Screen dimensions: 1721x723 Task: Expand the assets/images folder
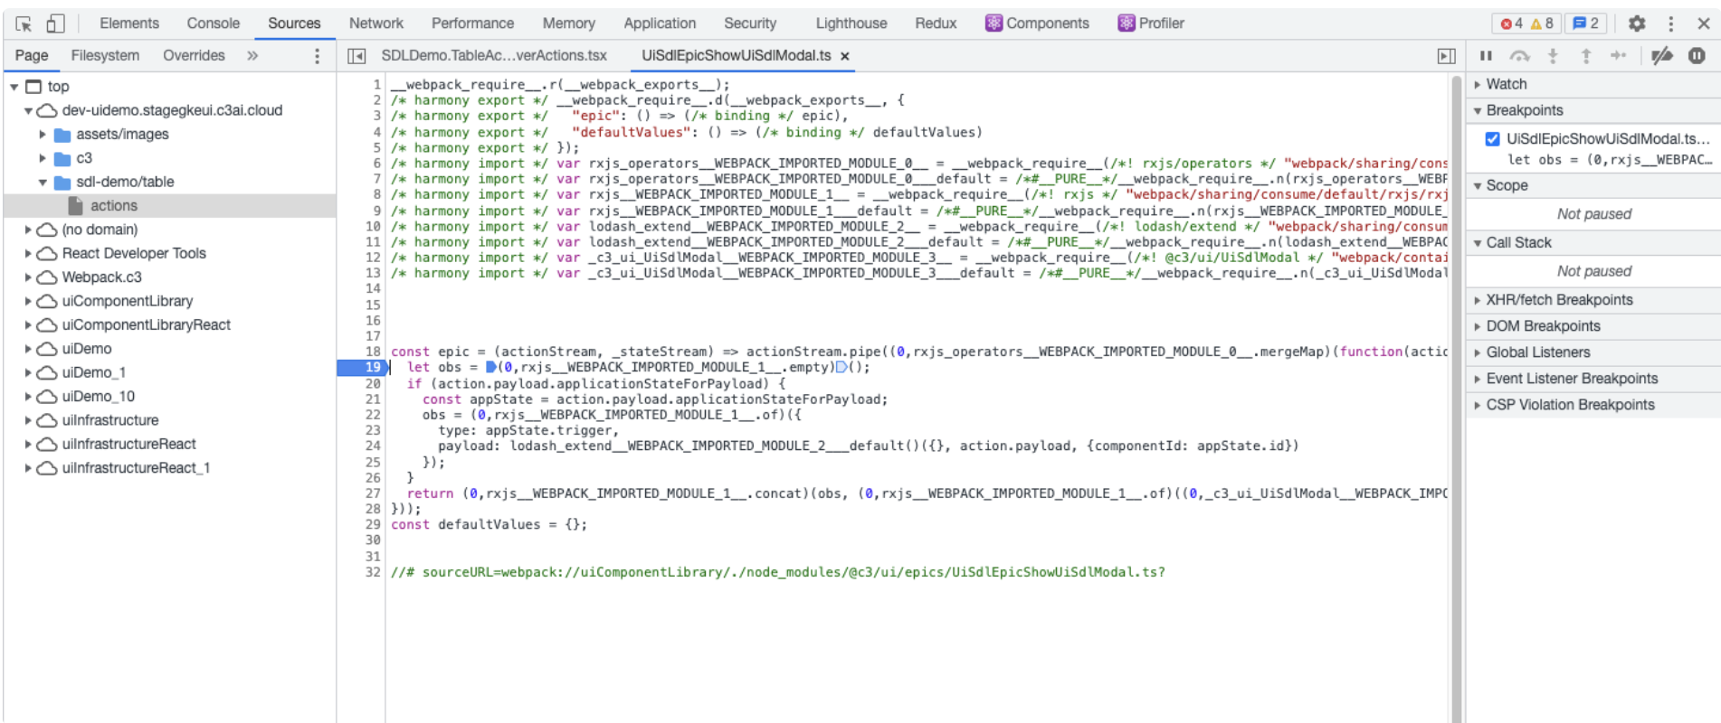pos(43,135)
